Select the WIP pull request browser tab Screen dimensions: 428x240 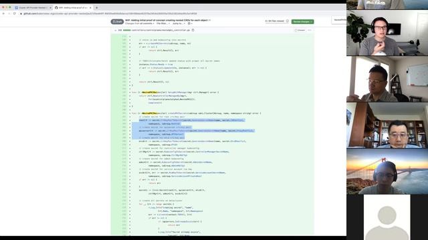(x=72, y=7)
